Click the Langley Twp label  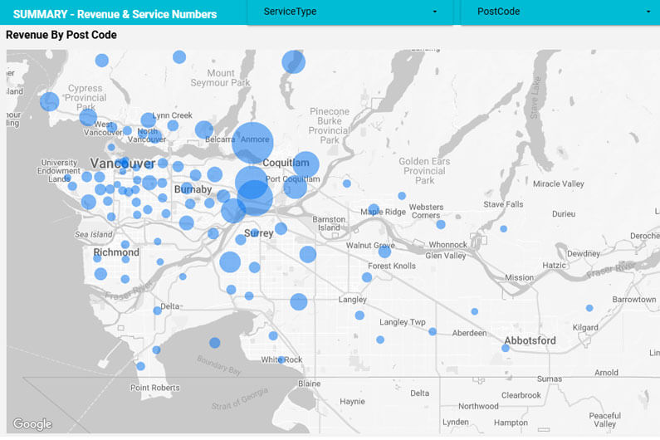(403, 322)
